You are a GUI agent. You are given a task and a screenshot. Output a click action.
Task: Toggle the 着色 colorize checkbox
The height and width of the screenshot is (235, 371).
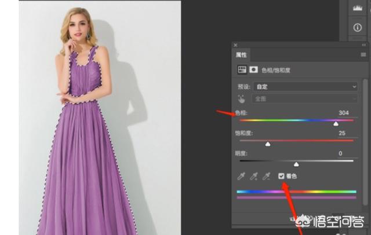click(x=281, y=176)
